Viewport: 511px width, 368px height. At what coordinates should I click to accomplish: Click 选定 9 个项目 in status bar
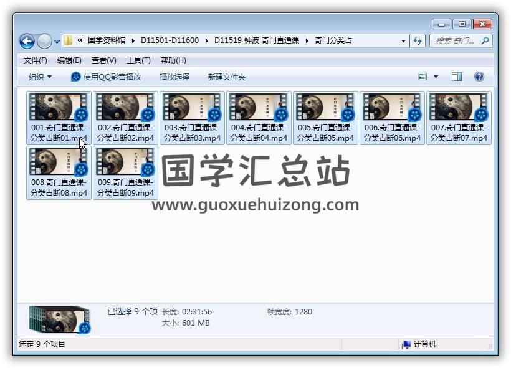42,344
